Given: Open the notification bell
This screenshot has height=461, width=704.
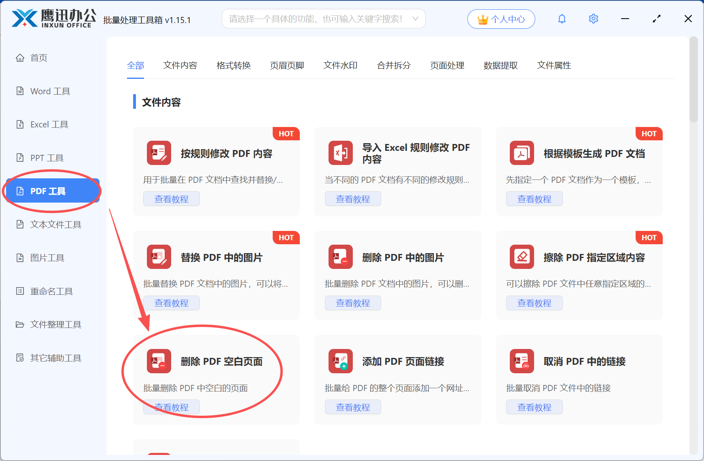Looking at the screenshot, I should tap(562, 19).
